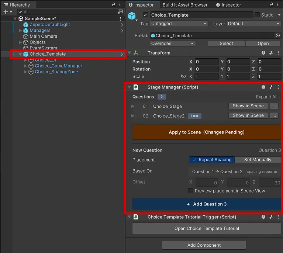
Task: Click the Expand All link in Questions
Action: point(266,97)
